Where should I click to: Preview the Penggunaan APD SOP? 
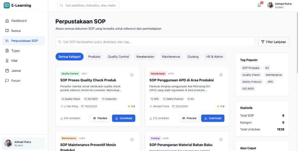pyautogui.click(x=189, y=118)
